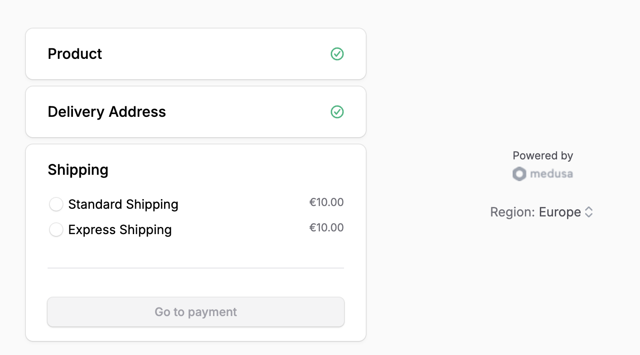
Task: Click the Delivery Address section title
Action: pyautogui.click(x=107, y=112)
